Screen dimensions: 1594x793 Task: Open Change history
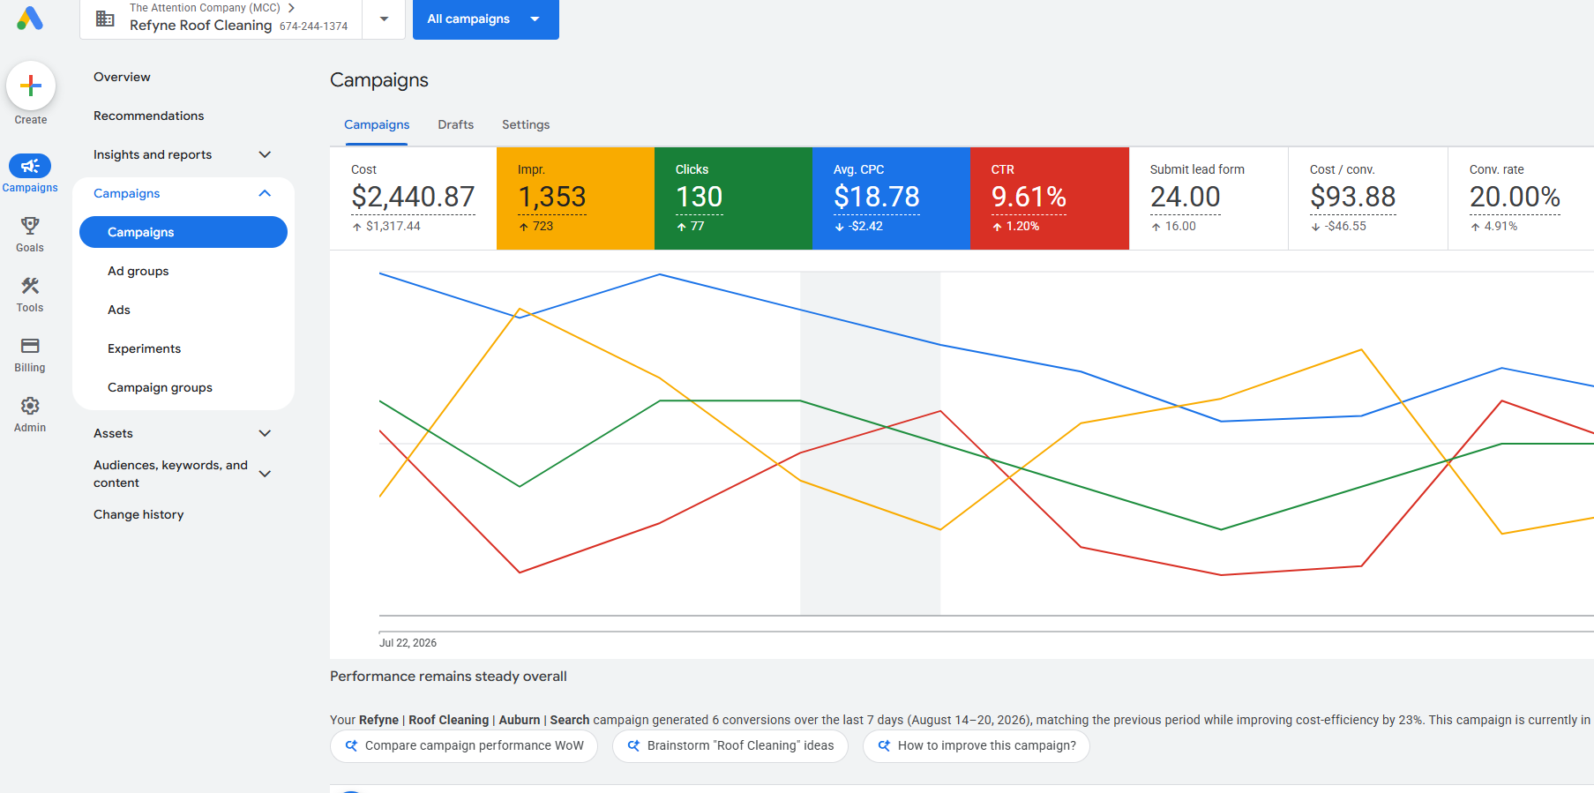[138, 514]
